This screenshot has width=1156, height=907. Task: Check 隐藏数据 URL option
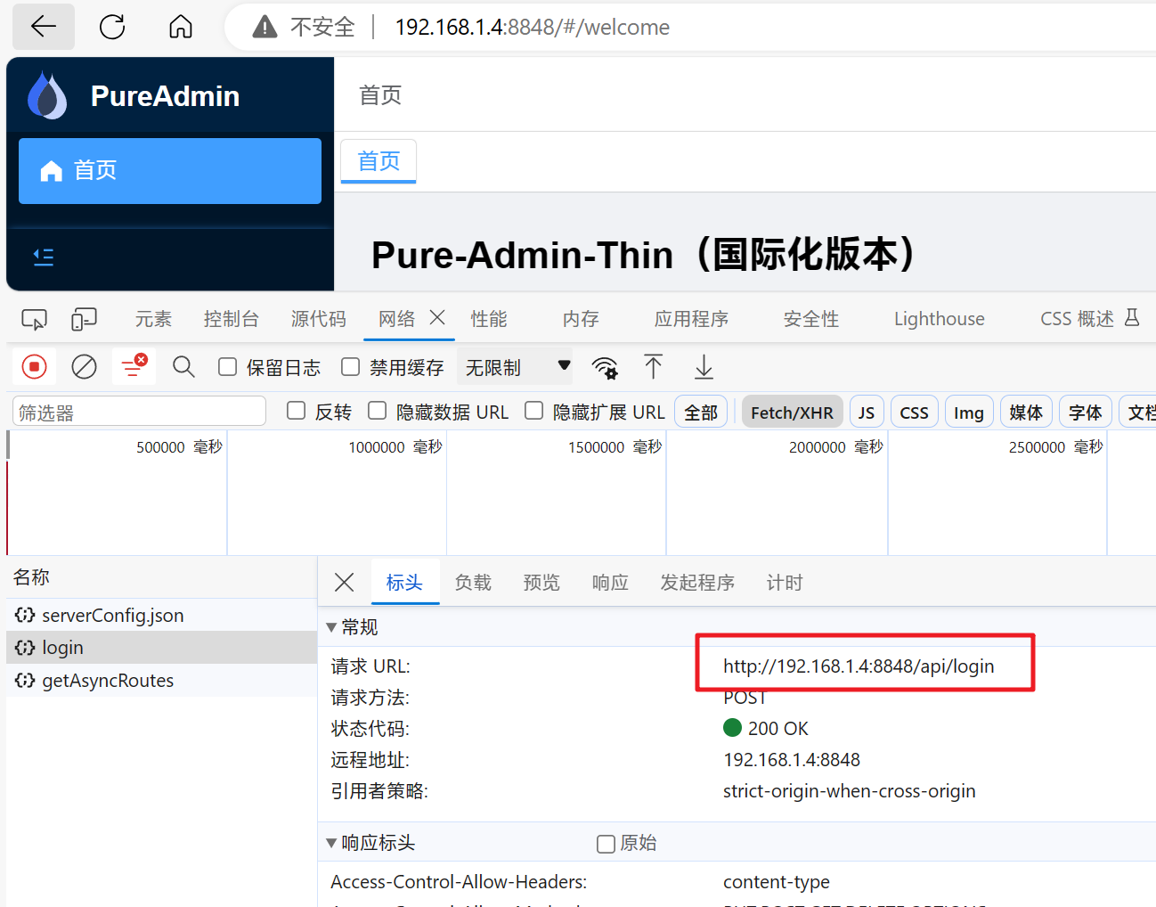(378, 411)
